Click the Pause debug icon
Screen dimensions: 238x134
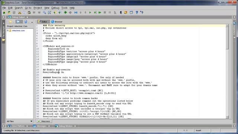pyautogui.click(x=110, y=13)
